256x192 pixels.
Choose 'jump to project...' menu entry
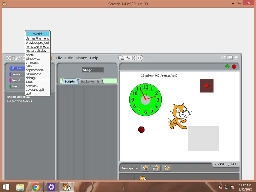click(38, 46)
